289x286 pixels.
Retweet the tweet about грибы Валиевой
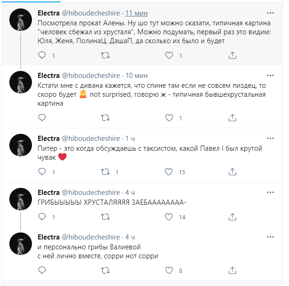(106, 271)
